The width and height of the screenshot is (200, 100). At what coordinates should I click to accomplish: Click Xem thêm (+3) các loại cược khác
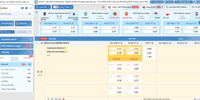(156, 99)
